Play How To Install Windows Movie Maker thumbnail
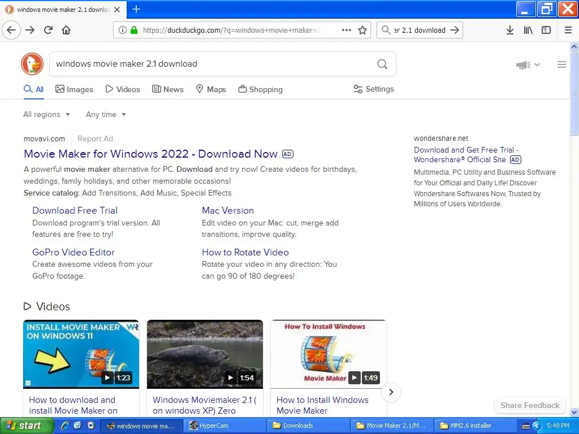 329,354
